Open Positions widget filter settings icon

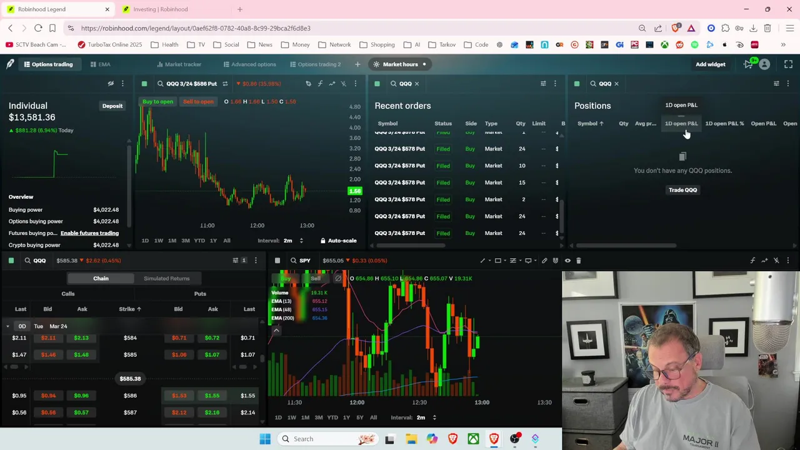(776, 84)
